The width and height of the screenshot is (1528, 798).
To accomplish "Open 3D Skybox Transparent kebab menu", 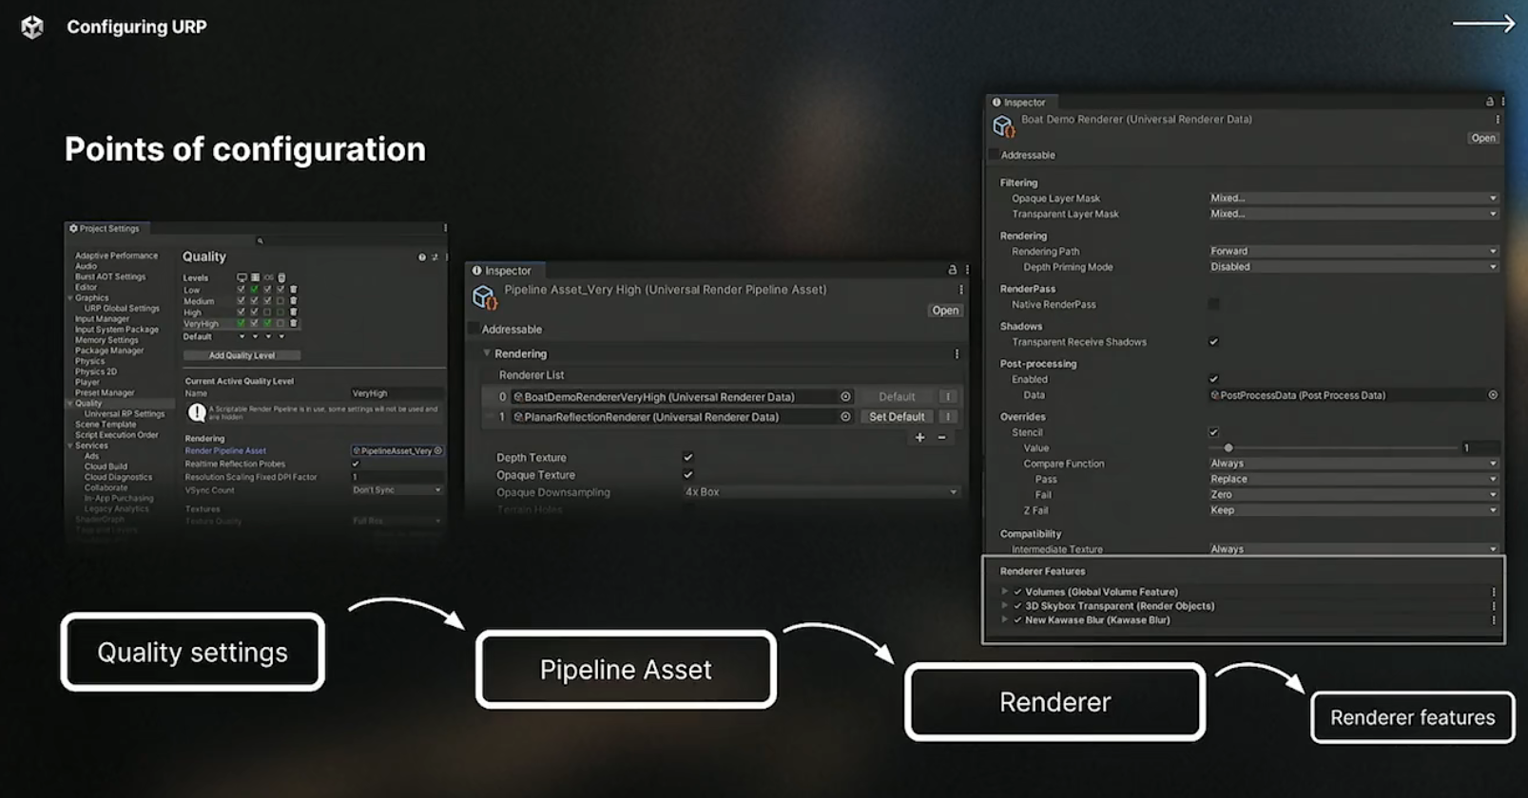I will coord(1494,606).
